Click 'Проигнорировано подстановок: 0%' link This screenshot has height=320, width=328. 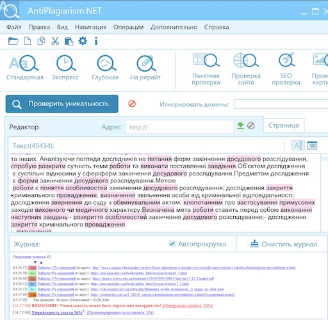pos(120,312)
